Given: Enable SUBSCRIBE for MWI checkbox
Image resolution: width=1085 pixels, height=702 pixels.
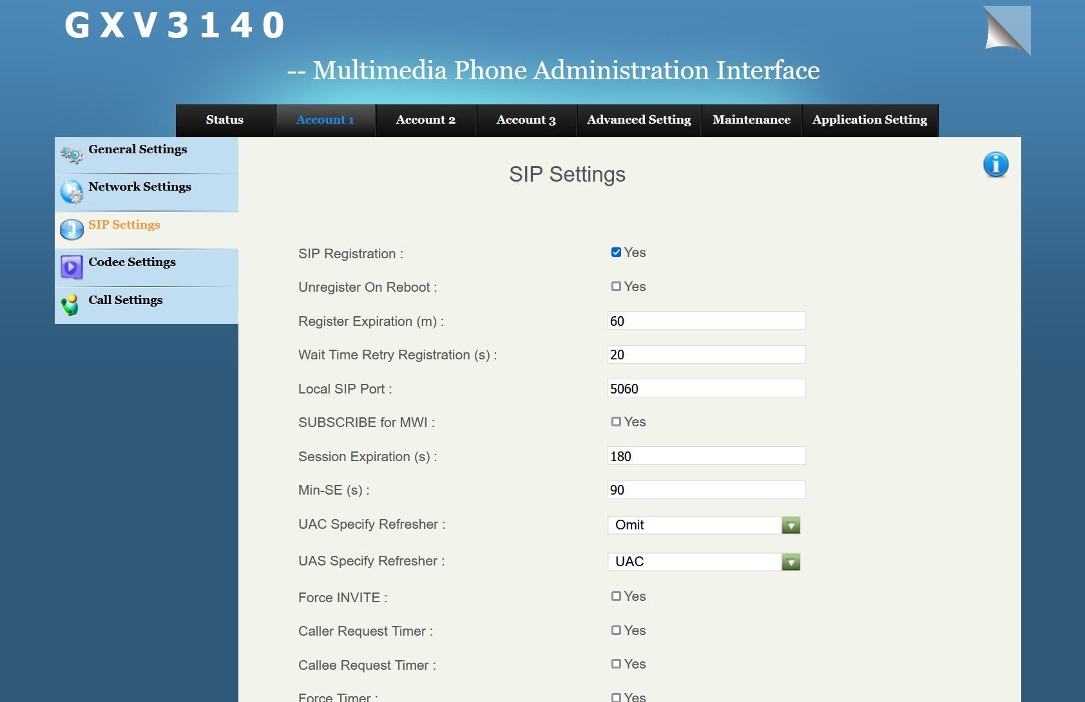Looking at the screenshot, I should (x=616, y=422).
